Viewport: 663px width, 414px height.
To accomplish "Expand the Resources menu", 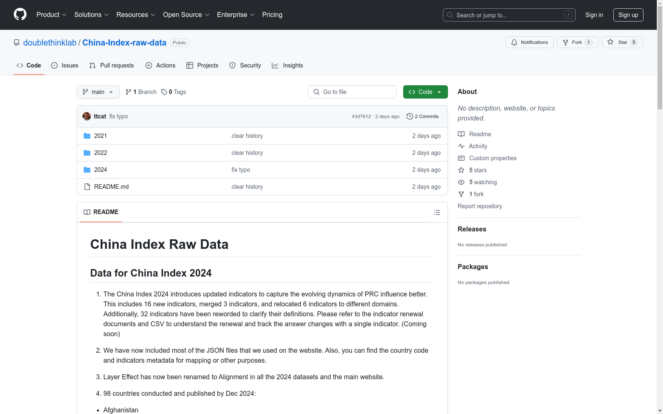I will [136, 14].
